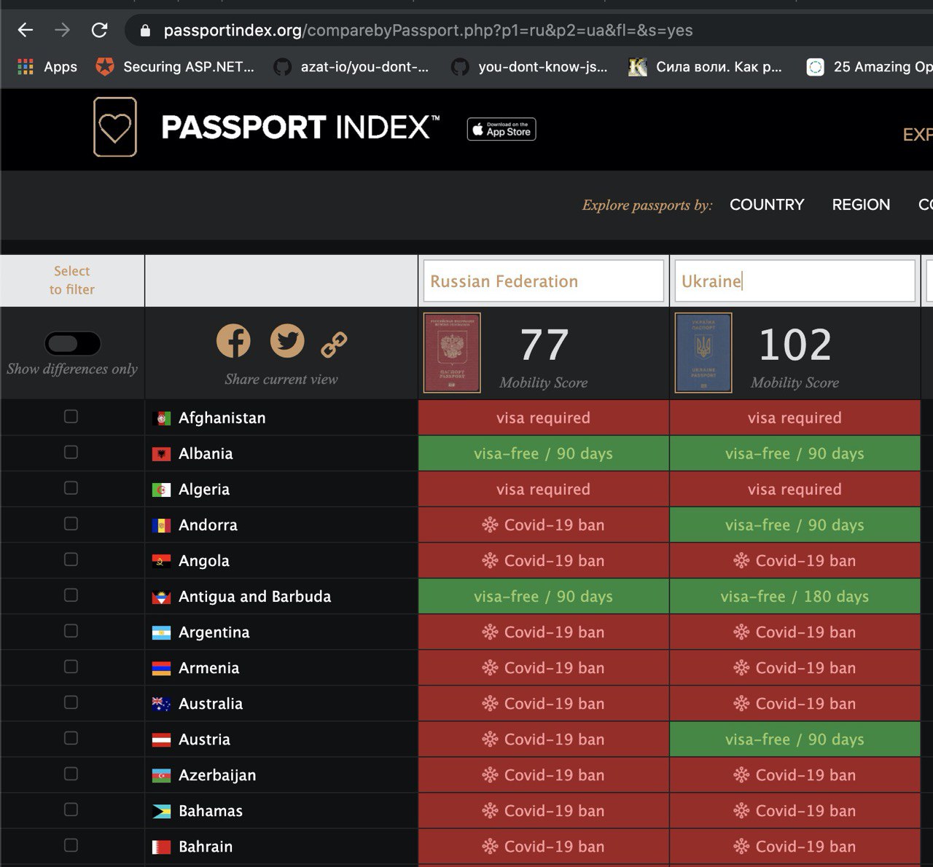
Task: Open the 25 Amazing bookmark
Action: 869,67
